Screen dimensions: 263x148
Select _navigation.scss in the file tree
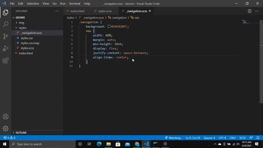[x=31, y=33]
